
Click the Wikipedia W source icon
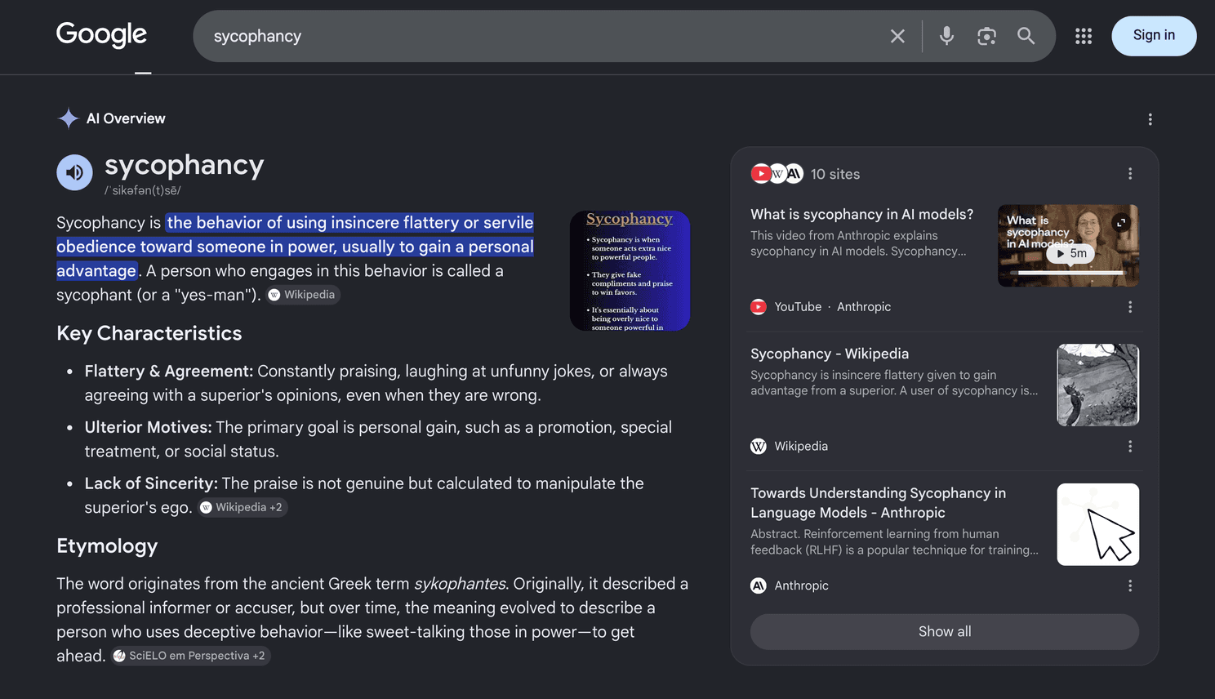[x=759, y=446]
